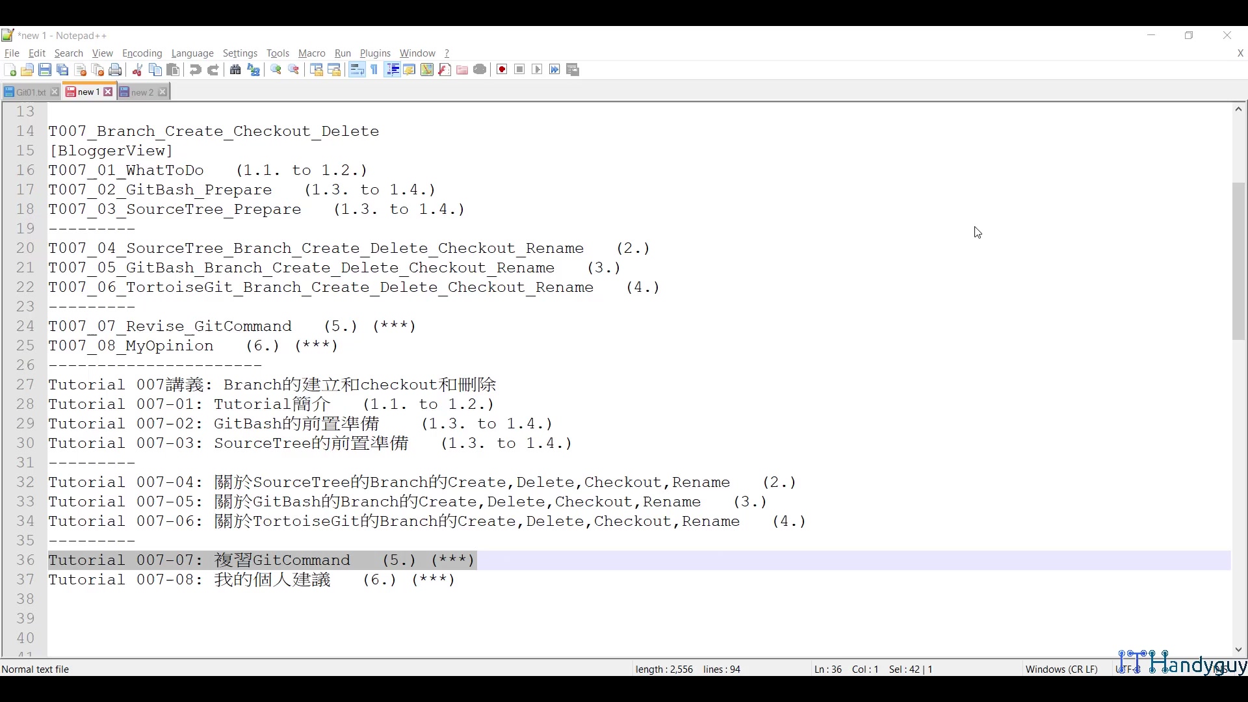Click the Cut (scissors) toolbar icon
Image resolution: width=1248 pixels, height=702 pixels.
[137, 70]
